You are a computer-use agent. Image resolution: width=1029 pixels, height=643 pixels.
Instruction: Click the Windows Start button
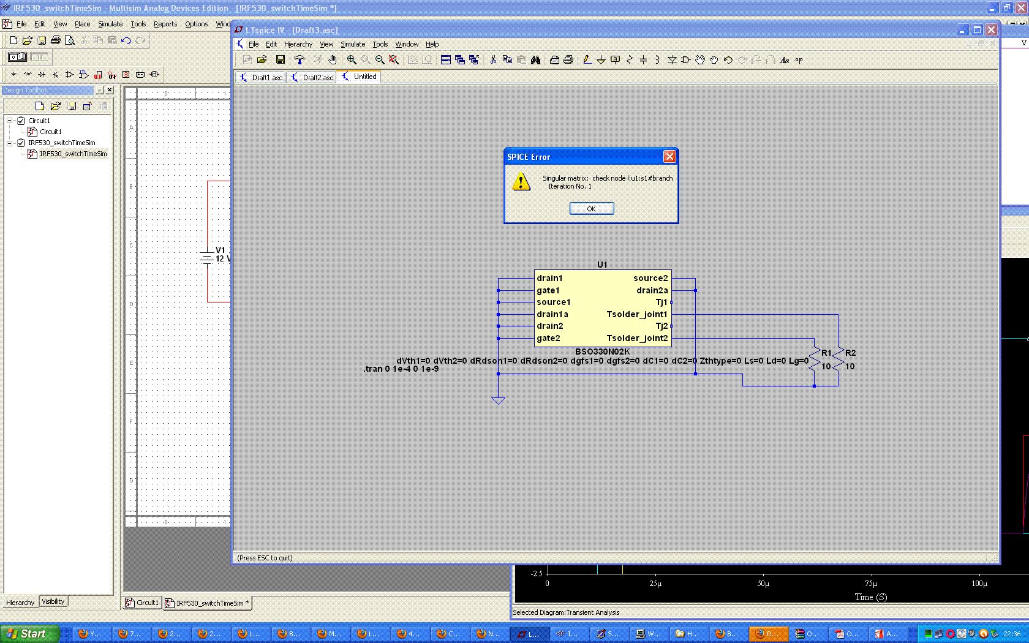(x=29, y=634)
